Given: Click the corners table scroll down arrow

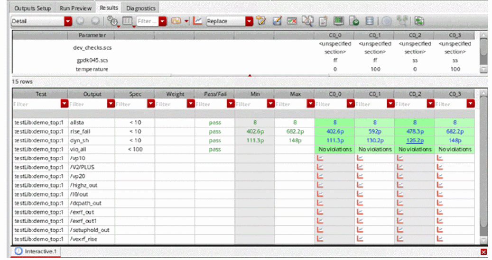Looking at the screenshot, I should click(x=484, y=69).
